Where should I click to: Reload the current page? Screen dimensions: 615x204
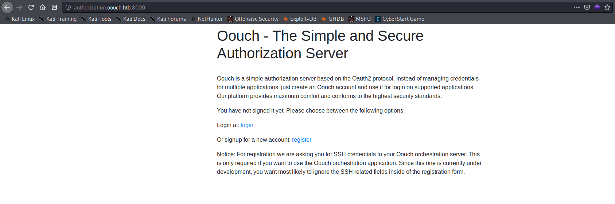[31, 7]
